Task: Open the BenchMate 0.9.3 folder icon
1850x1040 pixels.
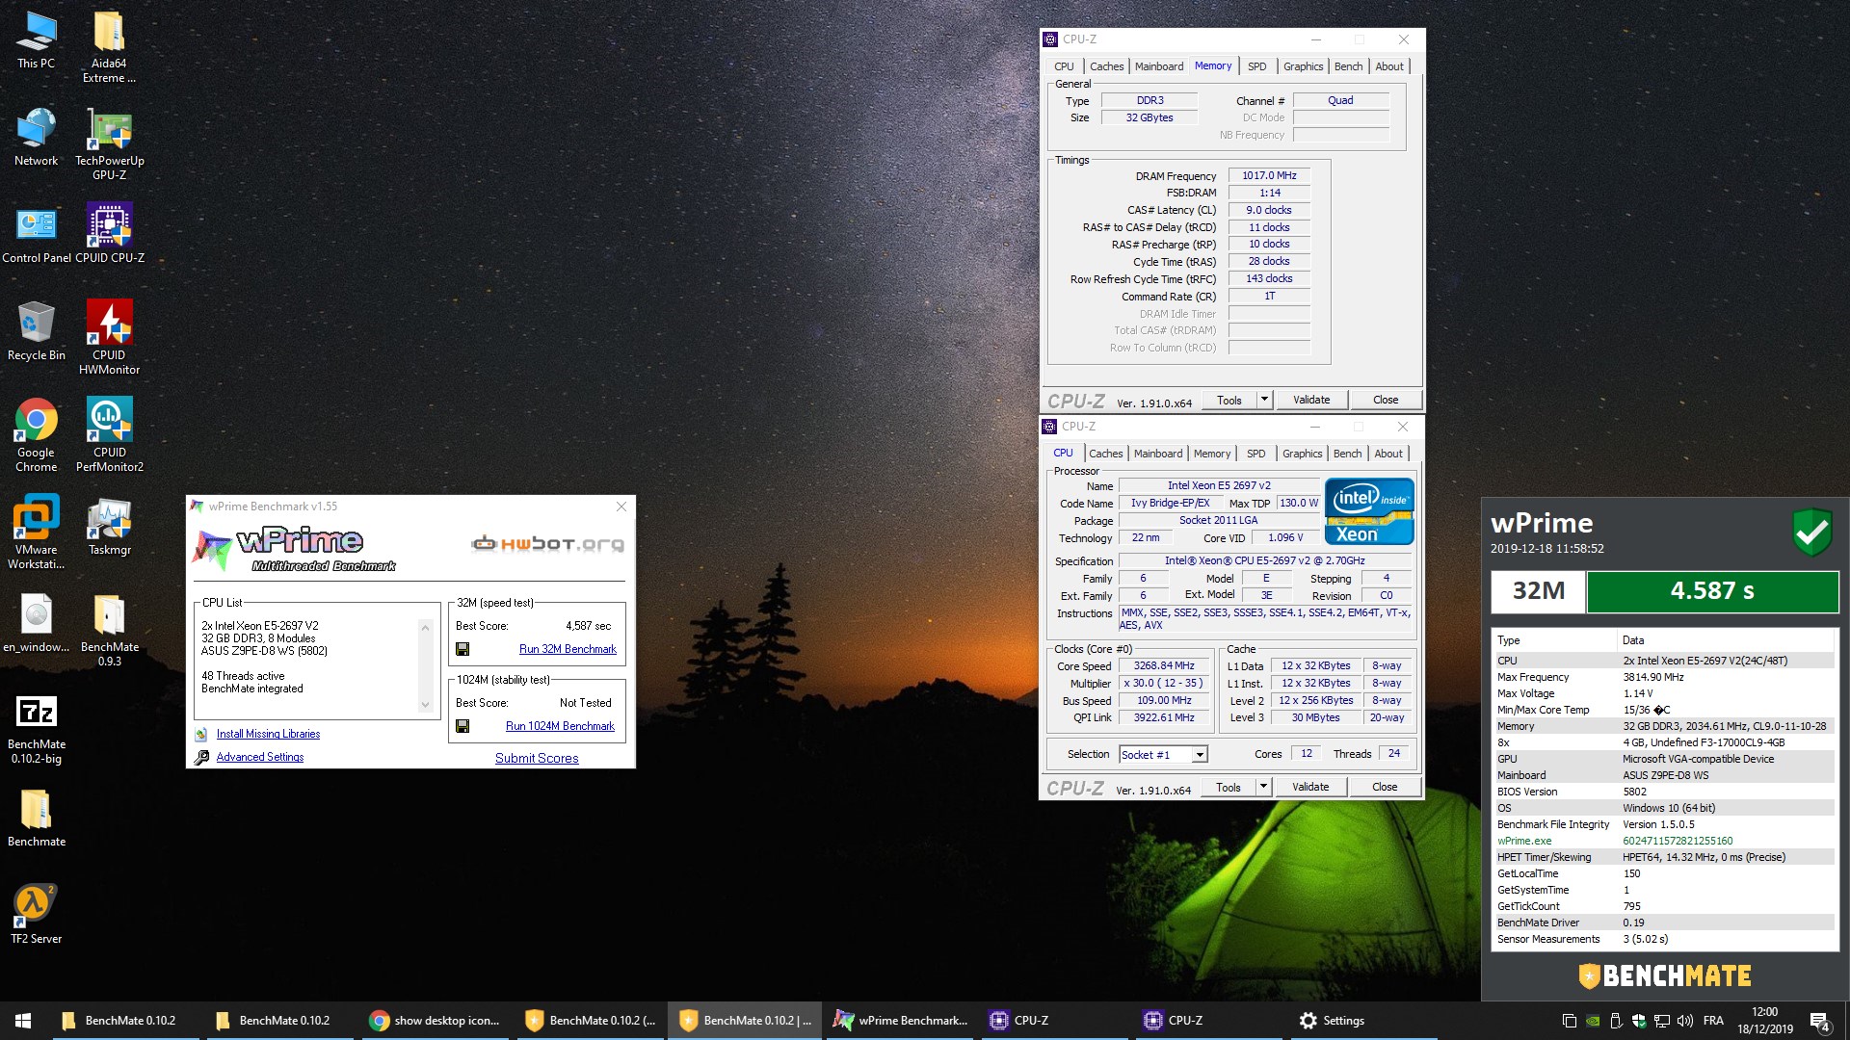Action: tap(109, 631)
